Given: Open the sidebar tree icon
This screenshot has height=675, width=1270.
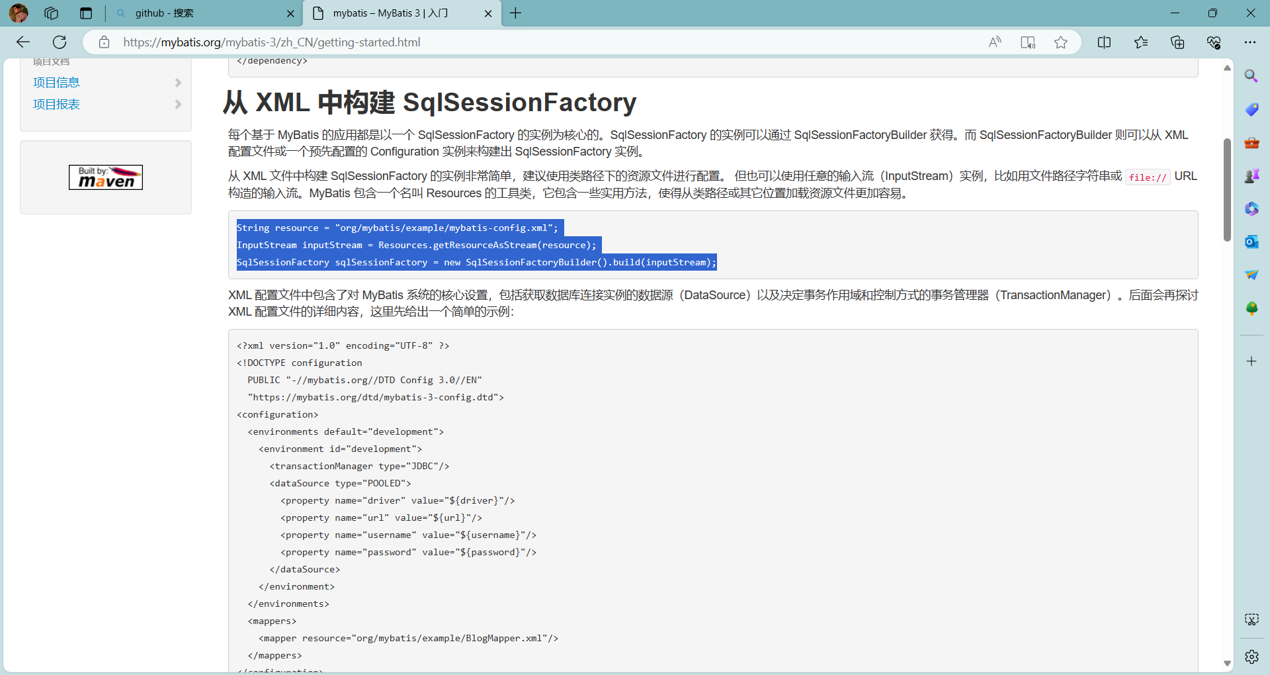Looking at the screenshot, I should [x=1251, y=308].
